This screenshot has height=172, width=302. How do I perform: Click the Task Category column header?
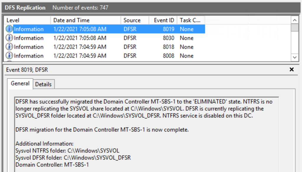[x=190, y=20]
